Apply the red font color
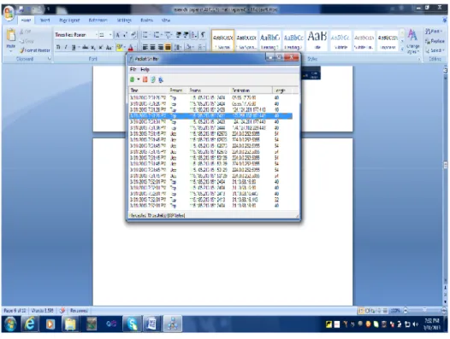Screen dimensions: 450x339 point(131,47)
